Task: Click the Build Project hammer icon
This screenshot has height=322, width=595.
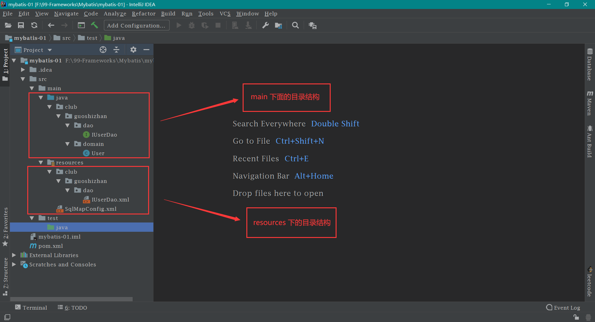Action: point(95,25)
